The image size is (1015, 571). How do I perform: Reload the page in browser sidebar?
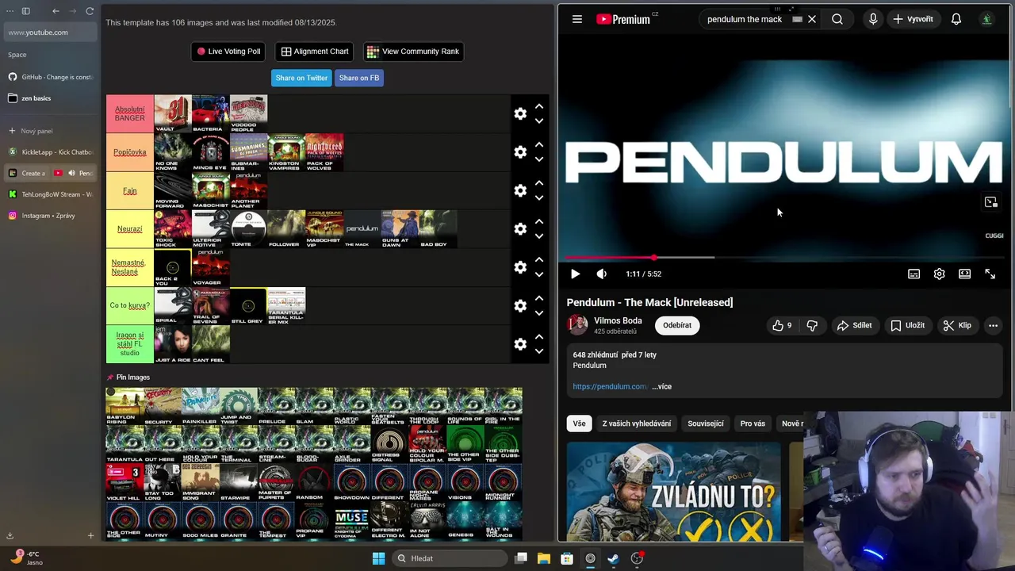(x=90, y=11)
